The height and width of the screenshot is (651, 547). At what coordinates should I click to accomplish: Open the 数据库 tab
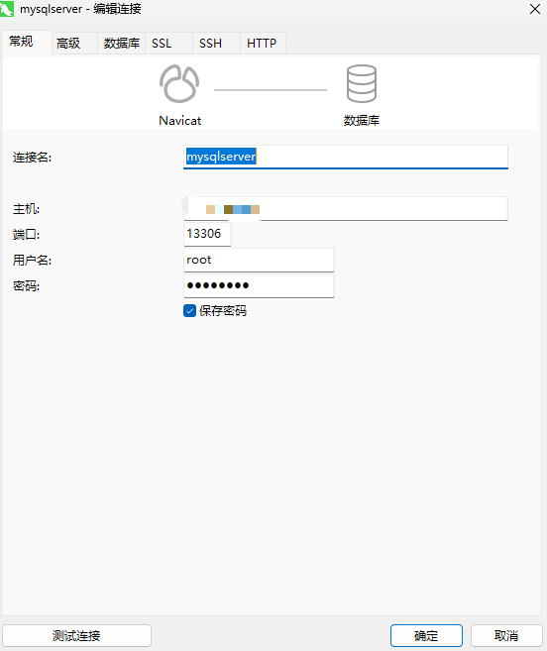(x=122, y=44)
